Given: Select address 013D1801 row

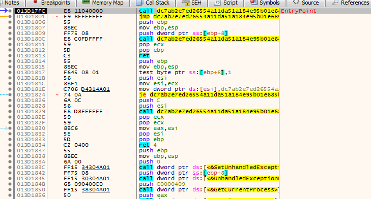Looking at the screenshot, I should tap(31, 17).
